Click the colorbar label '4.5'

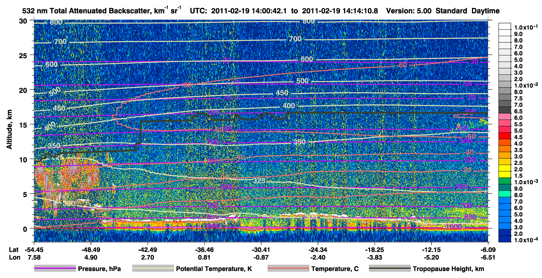tap(517, 137)
